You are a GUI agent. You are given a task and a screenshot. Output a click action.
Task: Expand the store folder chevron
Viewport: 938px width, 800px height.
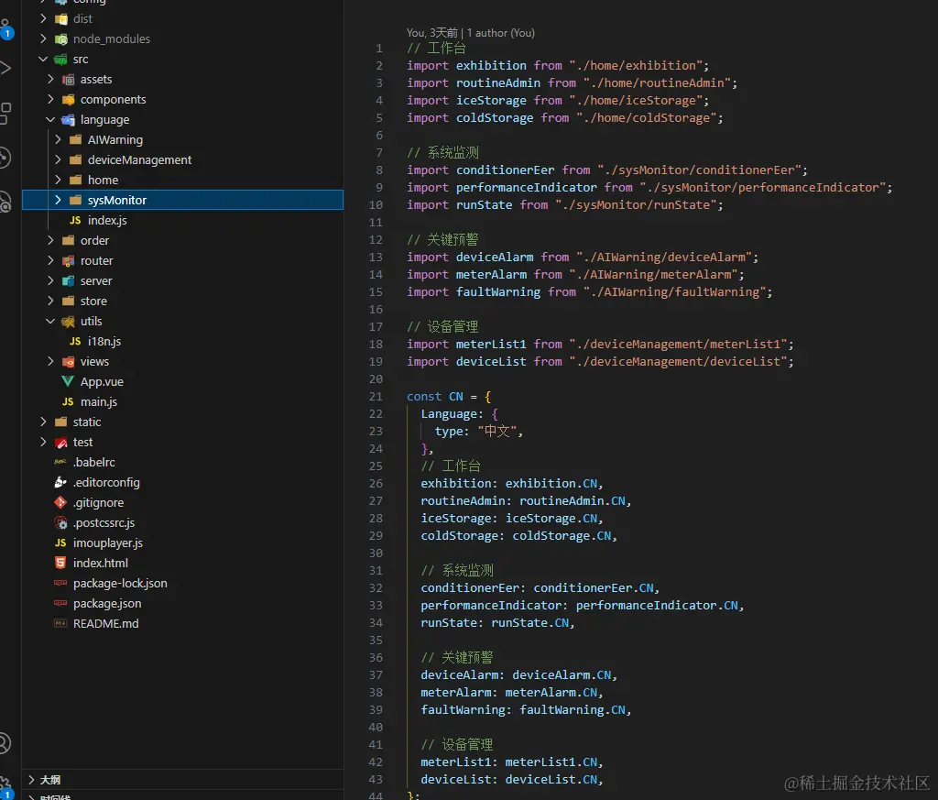click(x=51, y=301)
